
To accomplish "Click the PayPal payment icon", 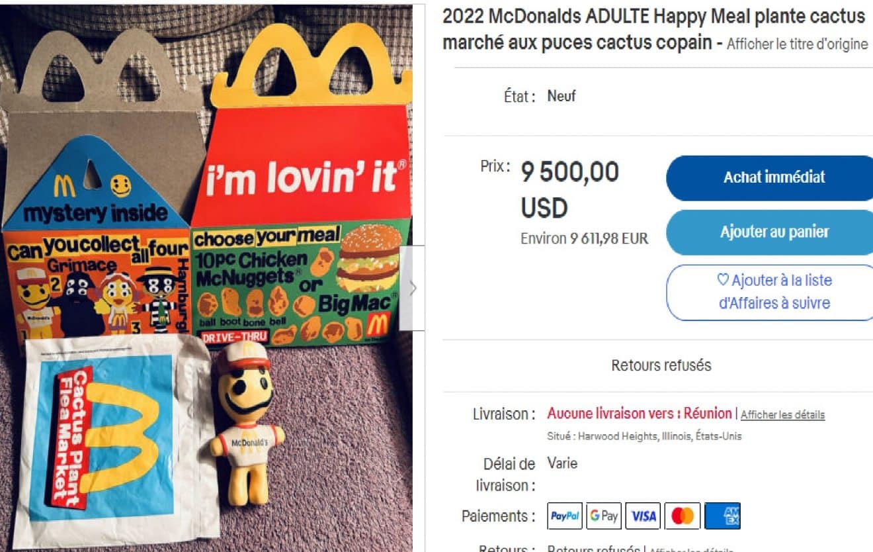I will (565, 516).
